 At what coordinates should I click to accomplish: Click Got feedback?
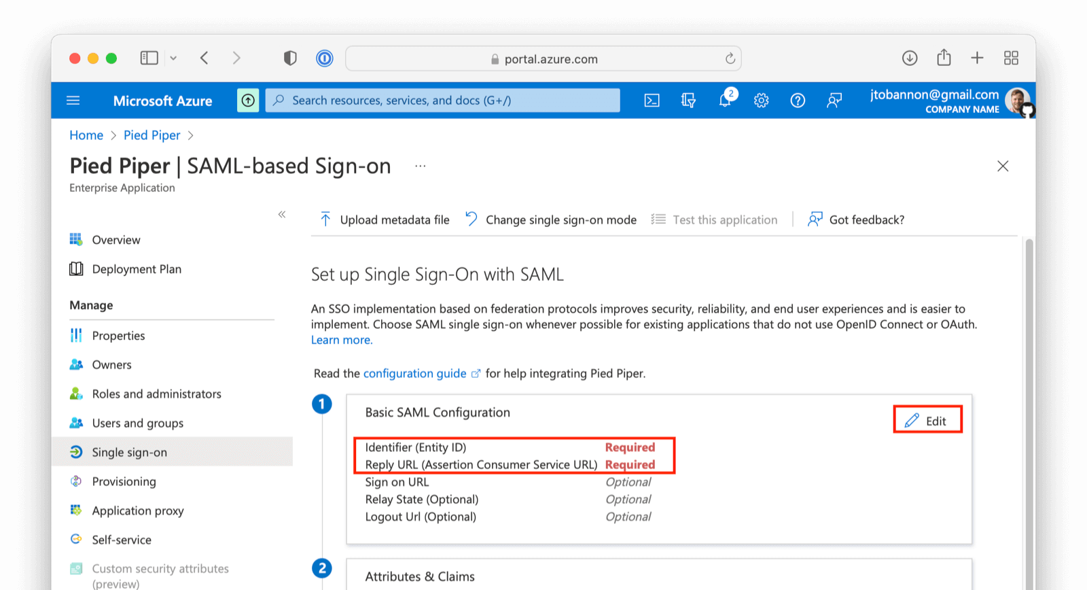(856, 220)
